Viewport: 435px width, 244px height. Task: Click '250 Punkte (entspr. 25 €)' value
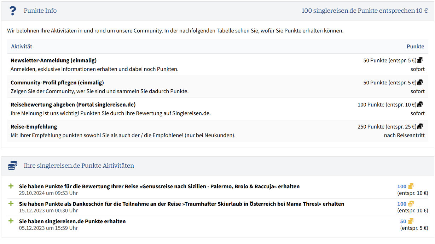[x=387, y=126]
